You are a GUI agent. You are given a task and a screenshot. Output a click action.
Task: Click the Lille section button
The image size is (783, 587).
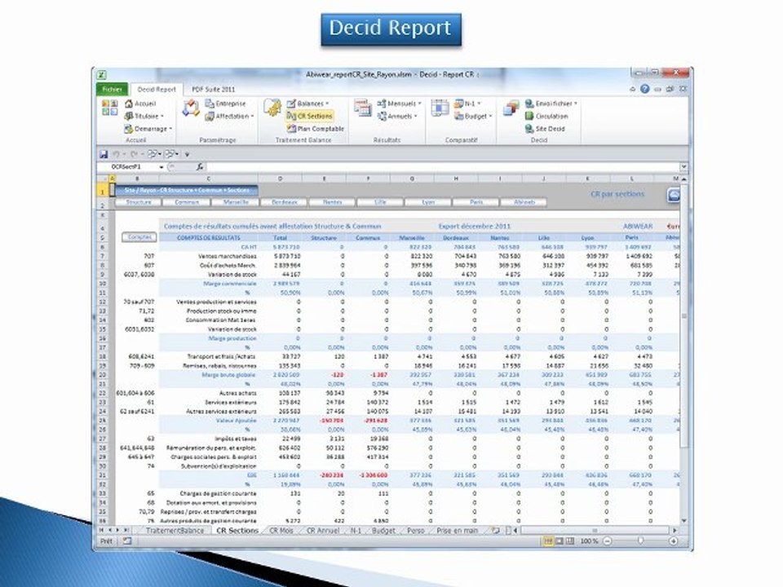click(381, 202)
